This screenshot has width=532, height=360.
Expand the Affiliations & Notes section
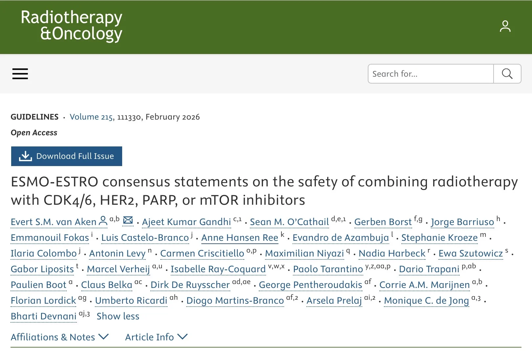point(59,337)
